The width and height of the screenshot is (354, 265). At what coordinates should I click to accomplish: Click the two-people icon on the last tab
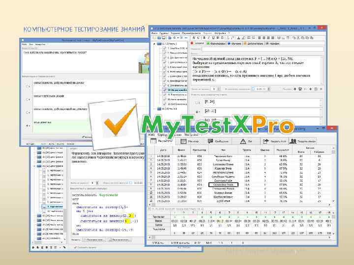293,141
